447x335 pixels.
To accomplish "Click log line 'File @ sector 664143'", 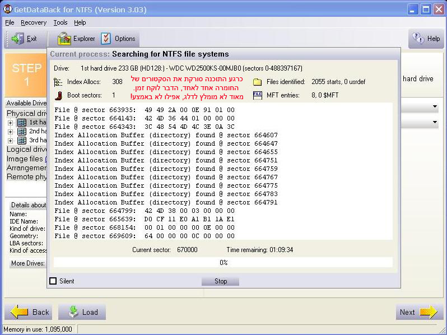I will (x=145, y=118).
